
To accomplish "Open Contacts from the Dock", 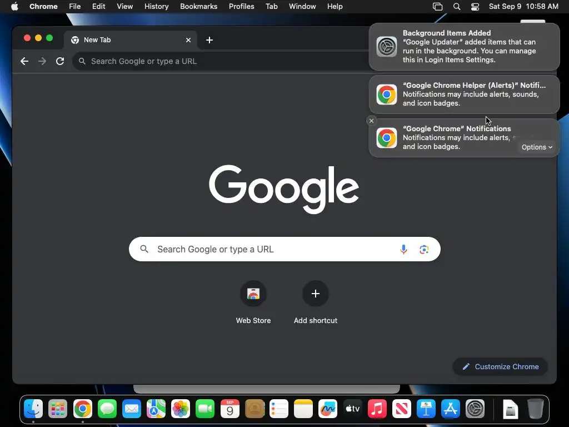I will coord(254,409).
